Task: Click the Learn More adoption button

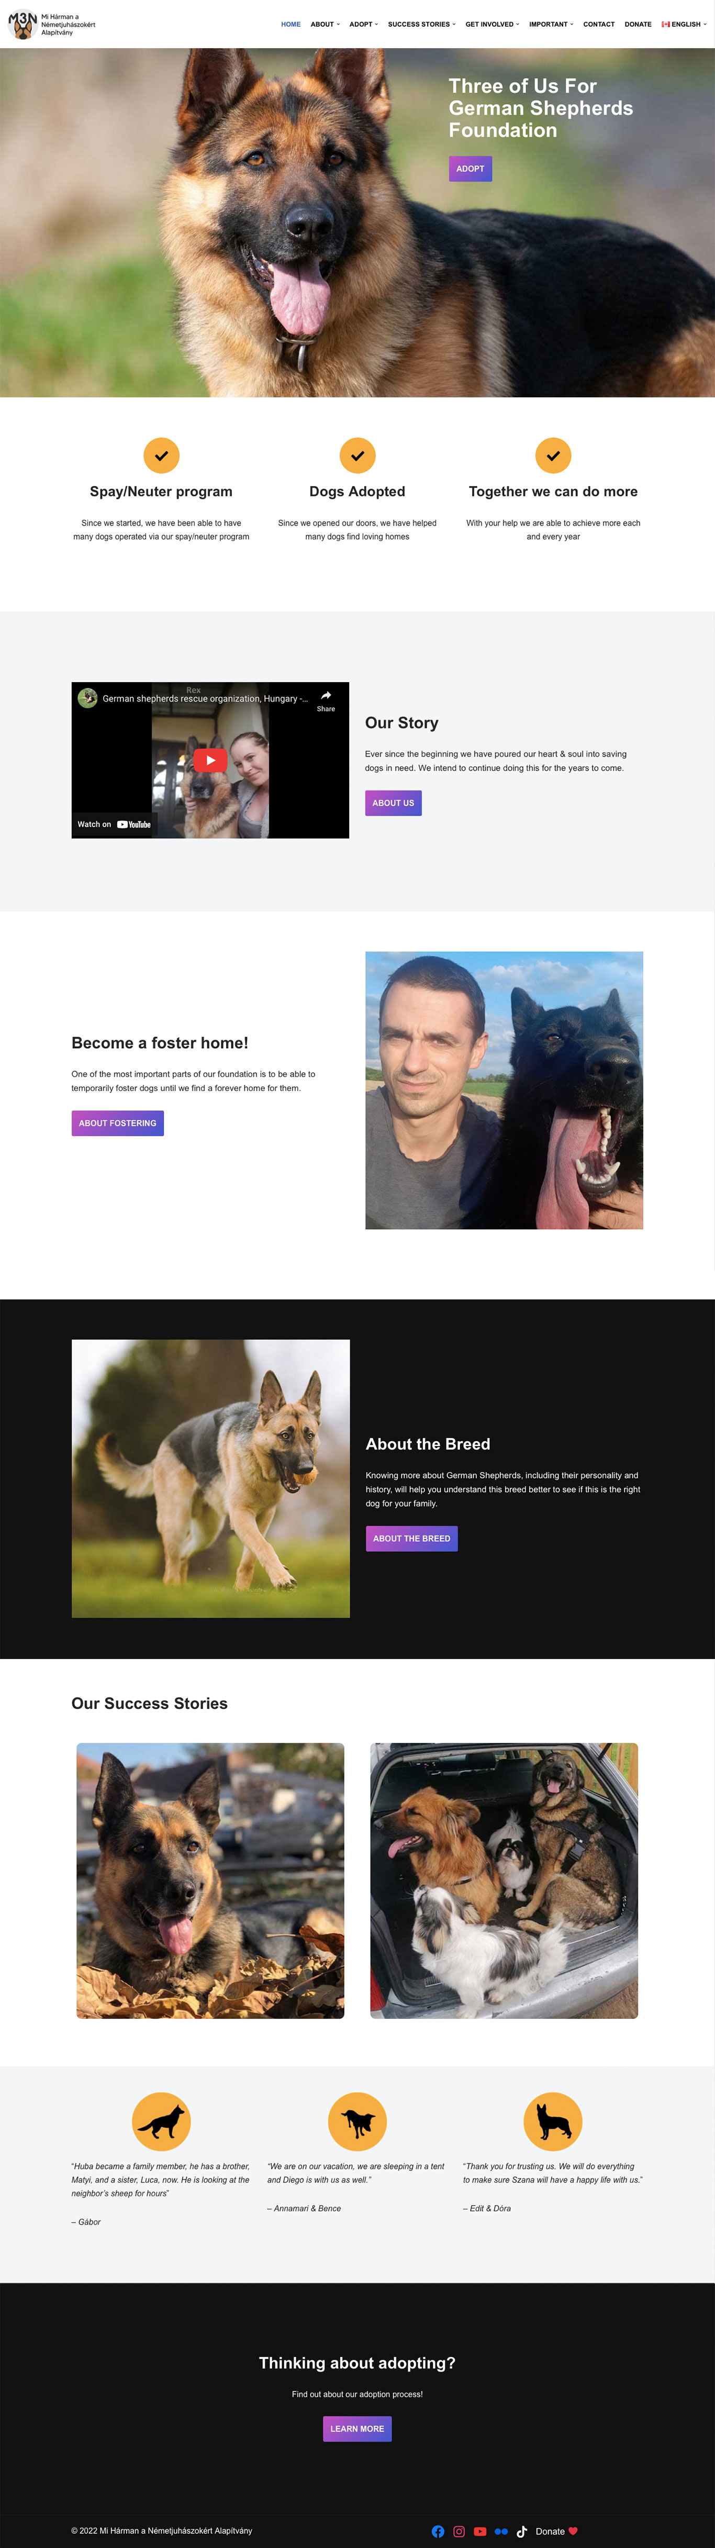Action: pyautogui.click(x=357, y=2428)
